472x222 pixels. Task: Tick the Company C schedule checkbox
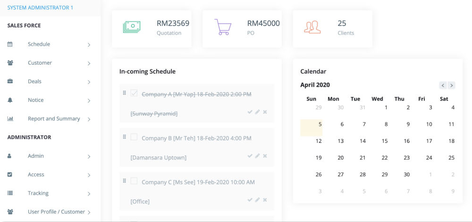pos(134,181)
